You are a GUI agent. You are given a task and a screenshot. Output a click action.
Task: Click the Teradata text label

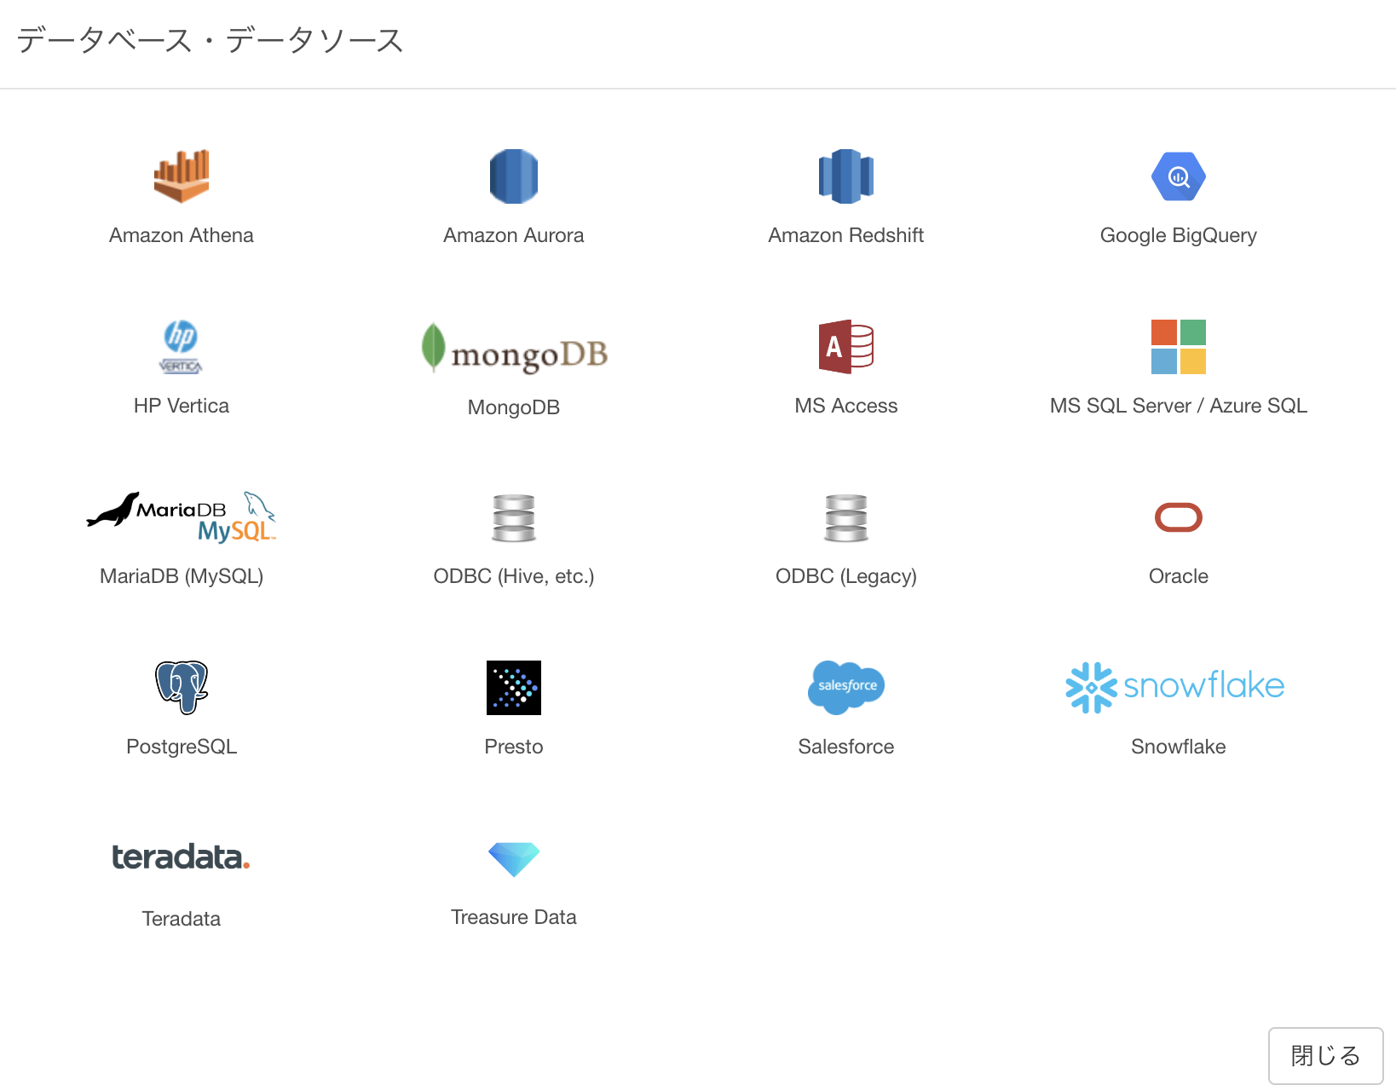[182, 919]
